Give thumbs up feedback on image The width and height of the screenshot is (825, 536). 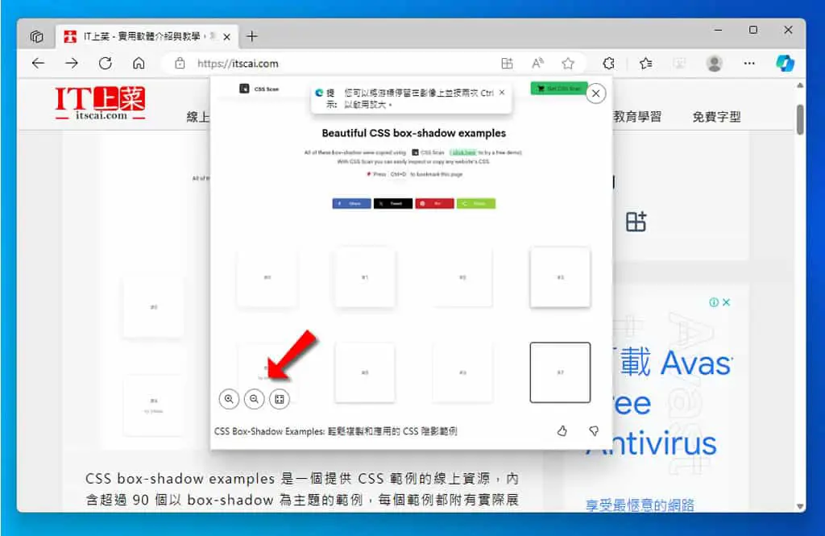point(562,431)
